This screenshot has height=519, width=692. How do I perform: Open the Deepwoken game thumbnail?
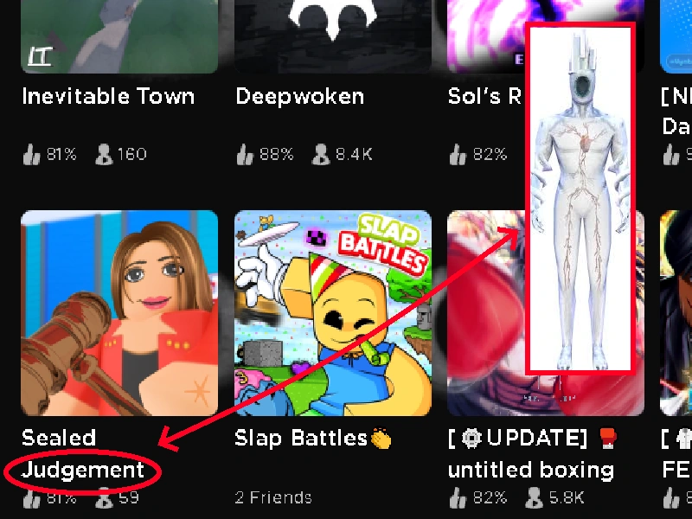tap(333, 36)
